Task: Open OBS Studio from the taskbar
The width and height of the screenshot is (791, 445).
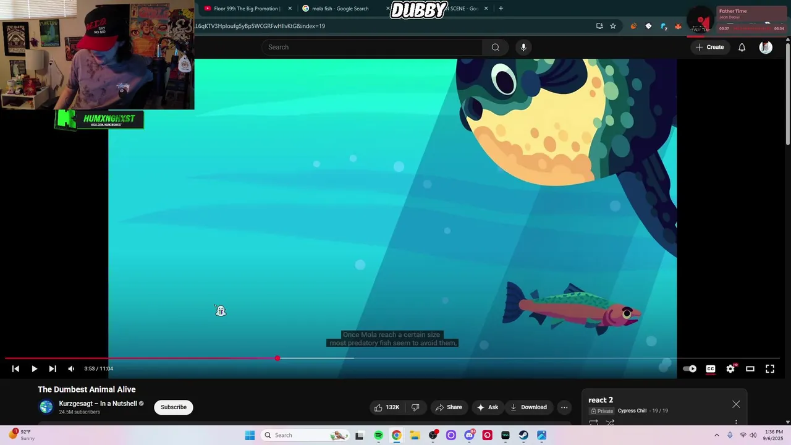Action: (x=433, y=435)
